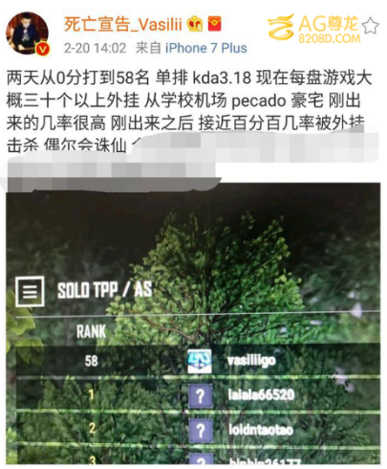Viewport: 387px width, 469px height.
Task: Open the poster's profile avatar
Action: (x=27, y=33)
